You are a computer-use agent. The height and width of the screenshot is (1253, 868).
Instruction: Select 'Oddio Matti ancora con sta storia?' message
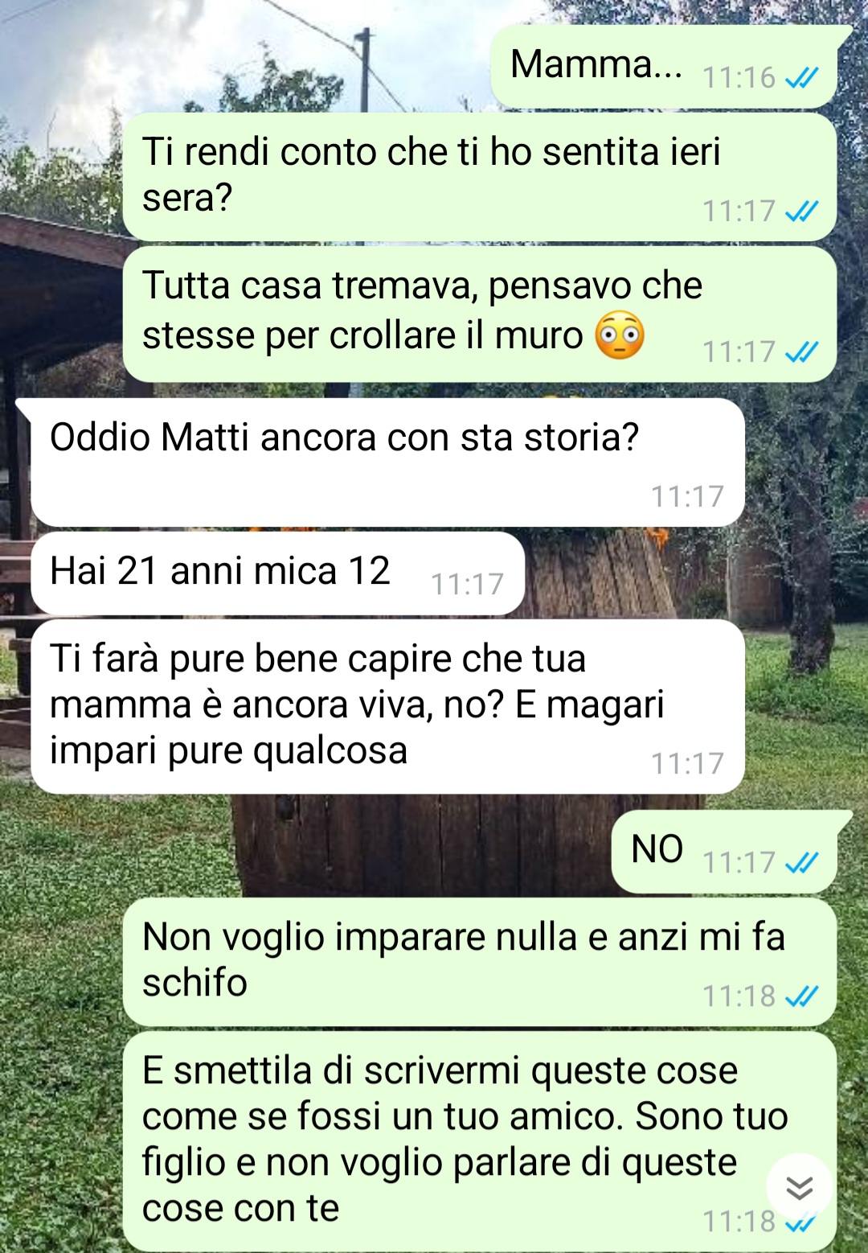[387, 462]
